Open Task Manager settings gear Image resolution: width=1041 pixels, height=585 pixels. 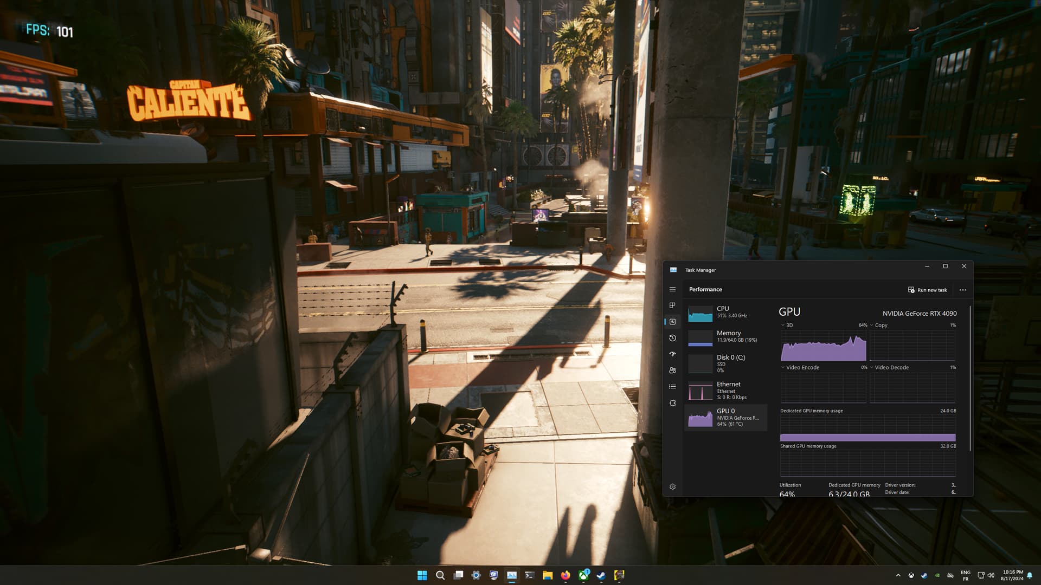click(672, 487)
